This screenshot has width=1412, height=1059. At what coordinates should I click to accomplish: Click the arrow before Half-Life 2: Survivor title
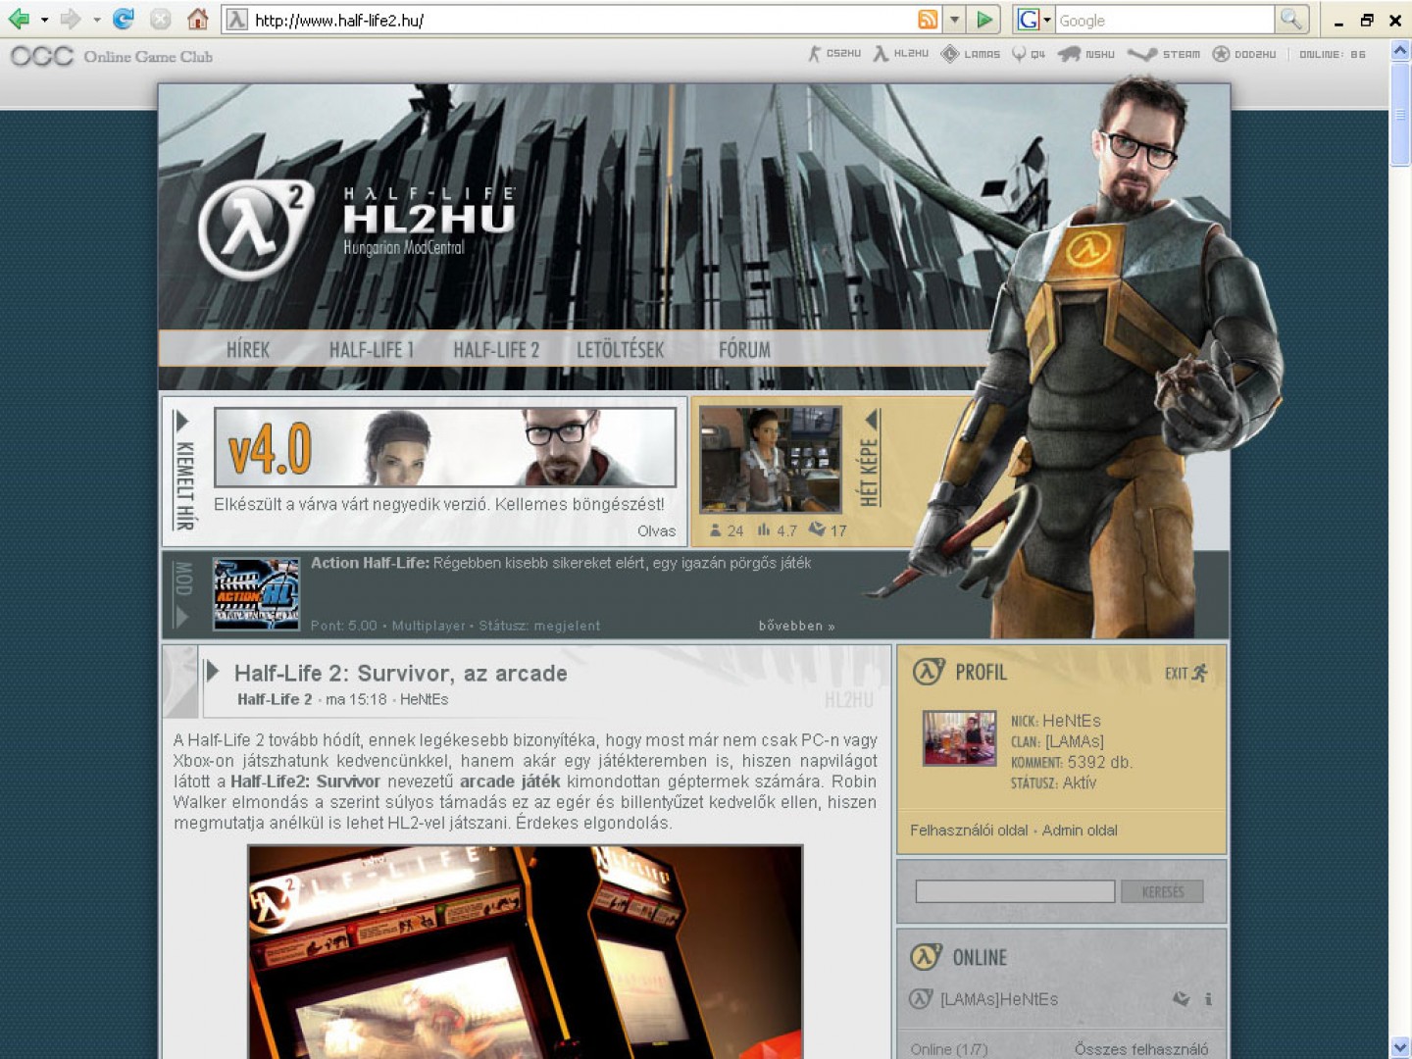pos(212,672)
